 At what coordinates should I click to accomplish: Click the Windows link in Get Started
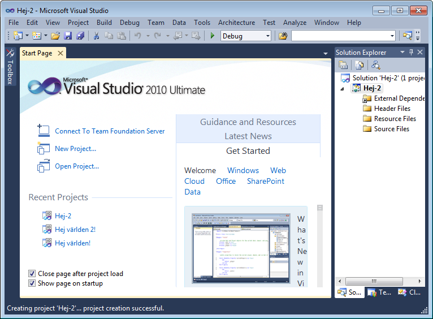tap(243, 170)
